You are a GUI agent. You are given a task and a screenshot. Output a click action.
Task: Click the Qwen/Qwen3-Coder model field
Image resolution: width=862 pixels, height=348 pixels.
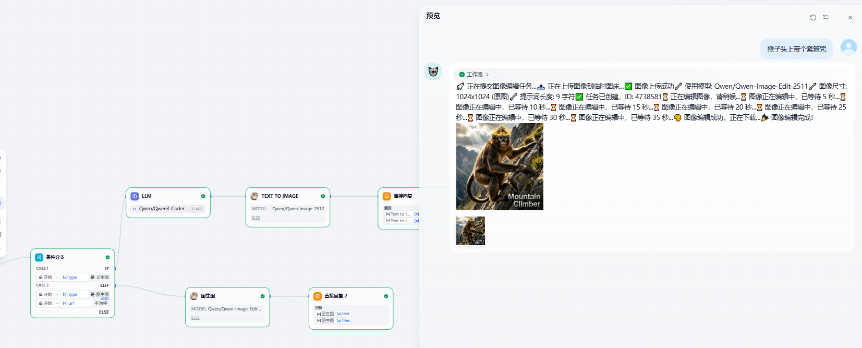pyautogui.click(x=168, y=209)
